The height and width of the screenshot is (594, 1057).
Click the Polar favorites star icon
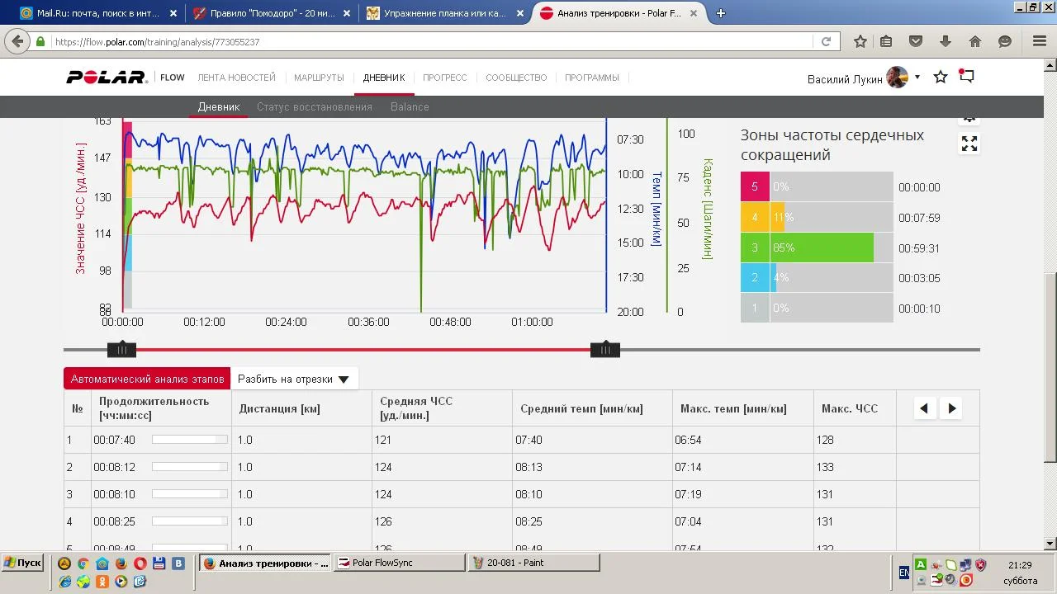[940, 77]
